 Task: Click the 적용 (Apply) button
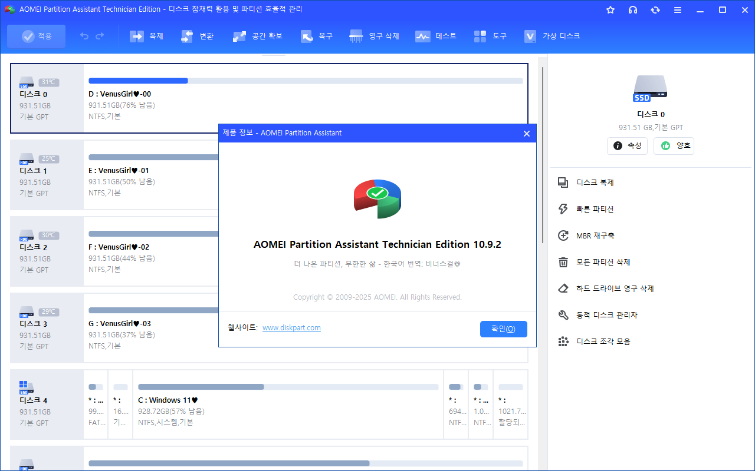click(x=37, y=37)
